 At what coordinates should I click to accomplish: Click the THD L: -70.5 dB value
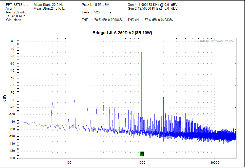point(102,20)
